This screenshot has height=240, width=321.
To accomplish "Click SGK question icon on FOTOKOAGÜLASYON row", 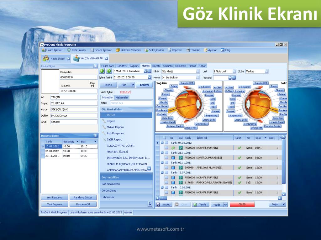I will coord(181,182).
